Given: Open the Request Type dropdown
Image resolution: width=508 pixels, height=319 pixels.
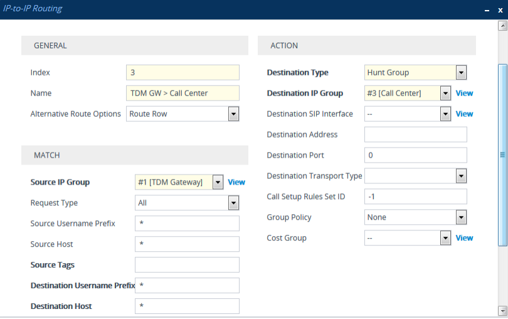Looking at the screenshot, I should click(x=233, y=203).
